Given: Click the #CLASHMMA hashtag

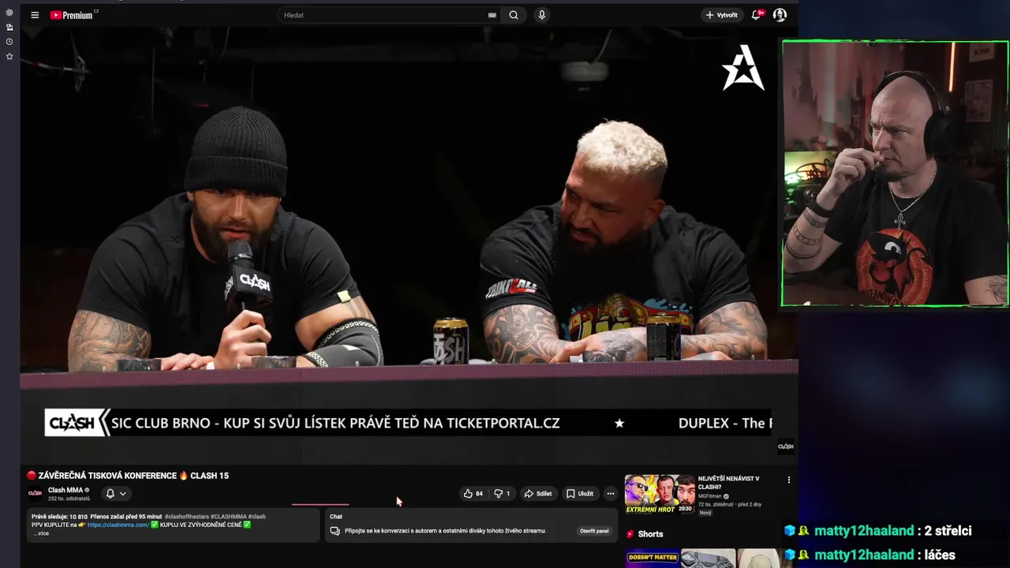Looking at the screenshot, I should tap(228, 517).
